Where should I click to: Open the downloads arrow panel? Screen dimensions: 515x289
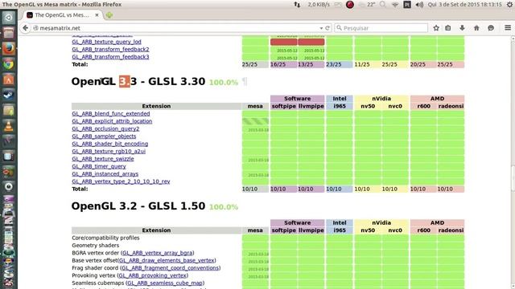(x=462, y=28)
